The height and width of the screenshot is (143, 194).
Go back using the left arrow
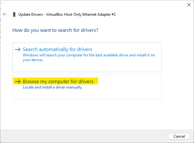pos(5,14)
